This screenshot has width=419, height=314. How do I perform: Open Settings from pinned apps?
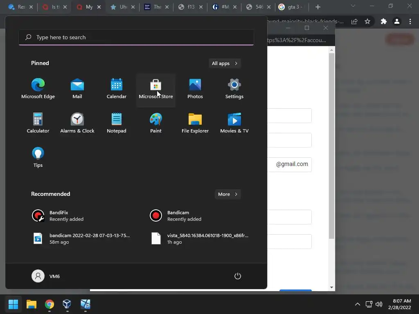click(x=234, y=89)
